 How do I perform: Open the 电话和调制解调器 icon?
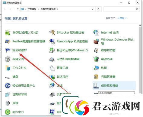click(x=52, y=59)
